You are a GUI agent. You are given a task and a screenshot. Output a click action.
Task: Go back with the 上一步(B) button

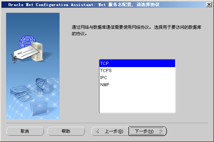coord(110,131)
